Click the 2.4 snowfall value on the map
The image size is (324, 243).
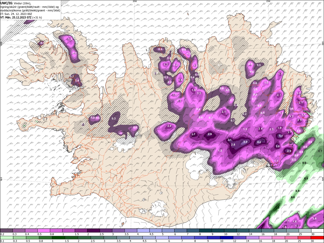click(x=260, y=129)
